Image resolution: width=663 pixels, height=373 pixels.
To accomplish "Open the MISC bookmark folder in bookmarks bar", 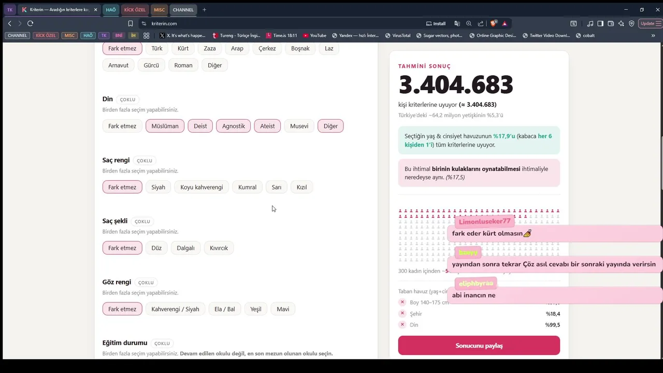I will [x=69, y=36].
